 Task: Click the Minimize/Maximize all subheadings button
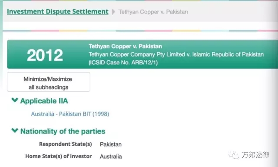[48, 82]
